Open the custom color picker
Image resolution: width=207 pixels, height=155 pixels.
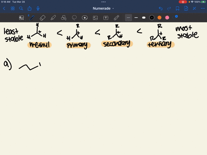pos(175,17)
